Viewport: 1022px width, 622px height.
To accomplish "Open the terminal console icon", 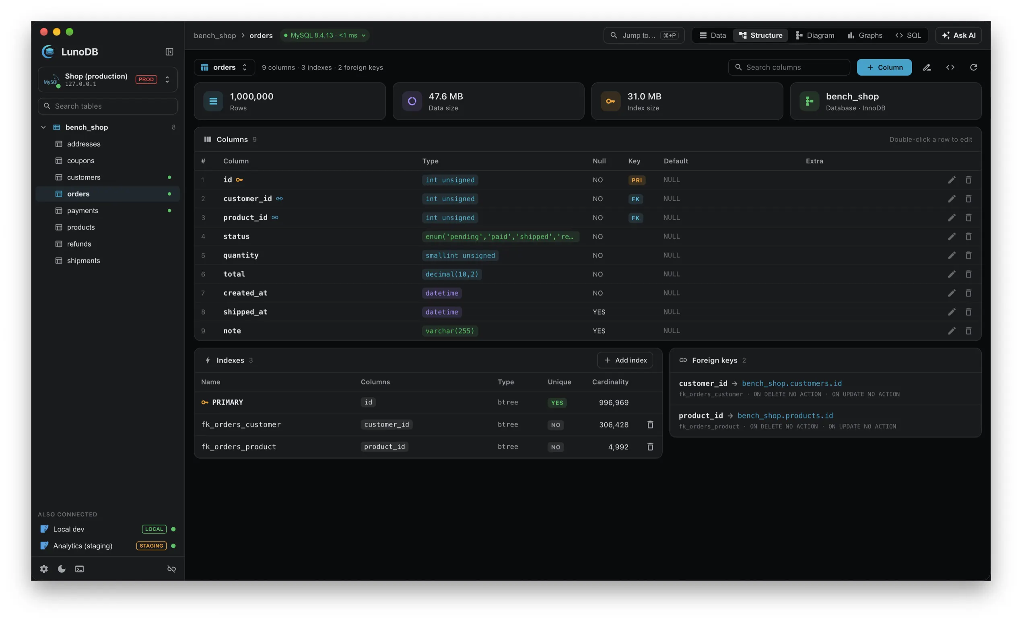I will [x=79, y=569].
